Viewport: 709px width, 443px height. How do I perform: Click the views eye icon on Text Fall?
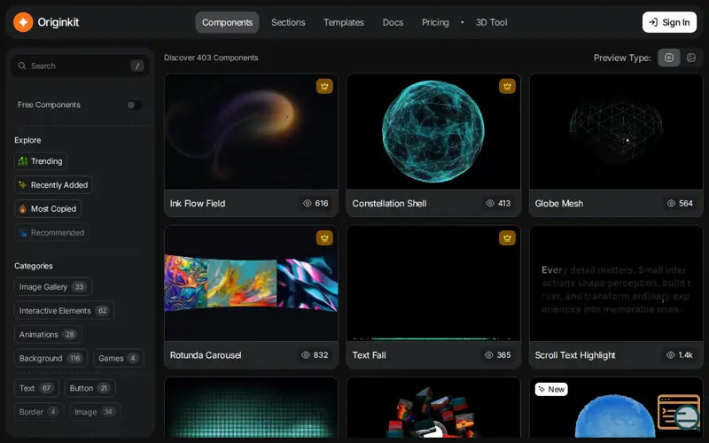(489, 355)
